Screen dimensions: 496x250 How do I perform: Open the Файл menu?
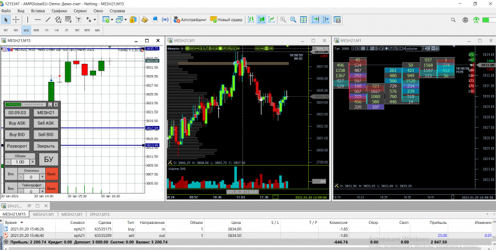click(x=6, y=11)
